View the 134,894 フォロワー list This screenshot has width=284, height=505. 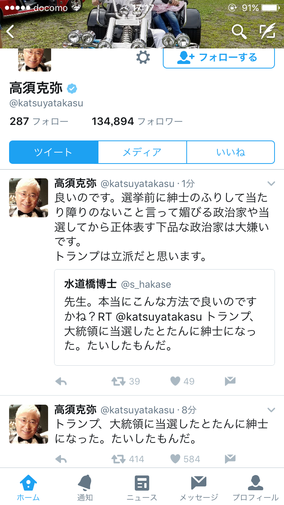137,122
